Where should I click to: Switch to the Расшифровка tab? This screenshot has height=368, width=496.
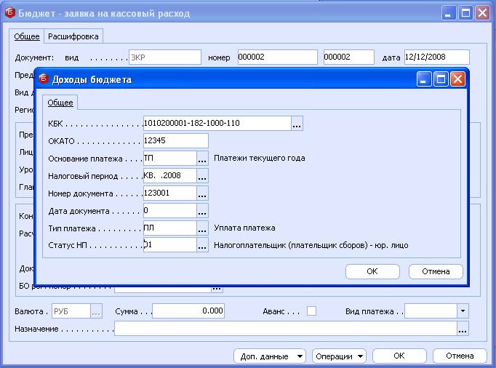[x=73, y=36]
